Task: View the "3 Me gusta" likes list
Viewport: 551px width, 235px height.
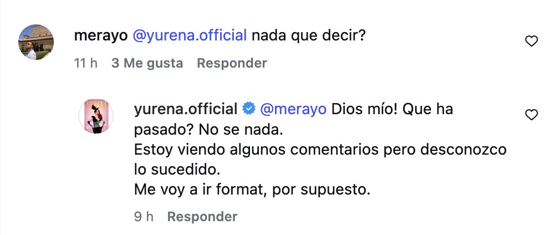Action: tap(147, 63)
